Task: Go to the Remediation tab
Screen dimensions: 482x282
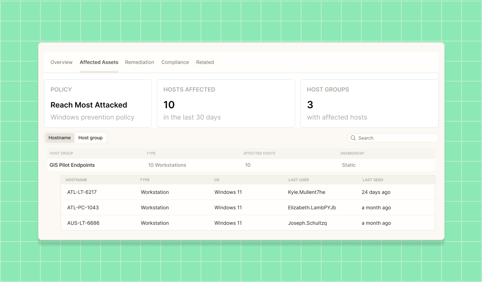Action: 140,62
